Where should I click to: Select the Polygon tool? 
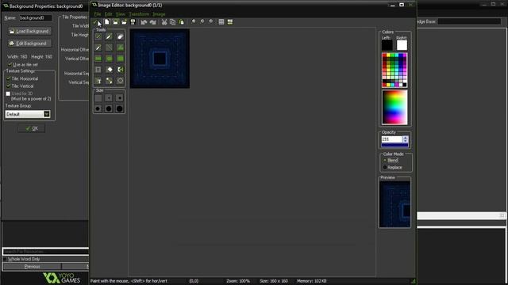click(x=120, y=47)
